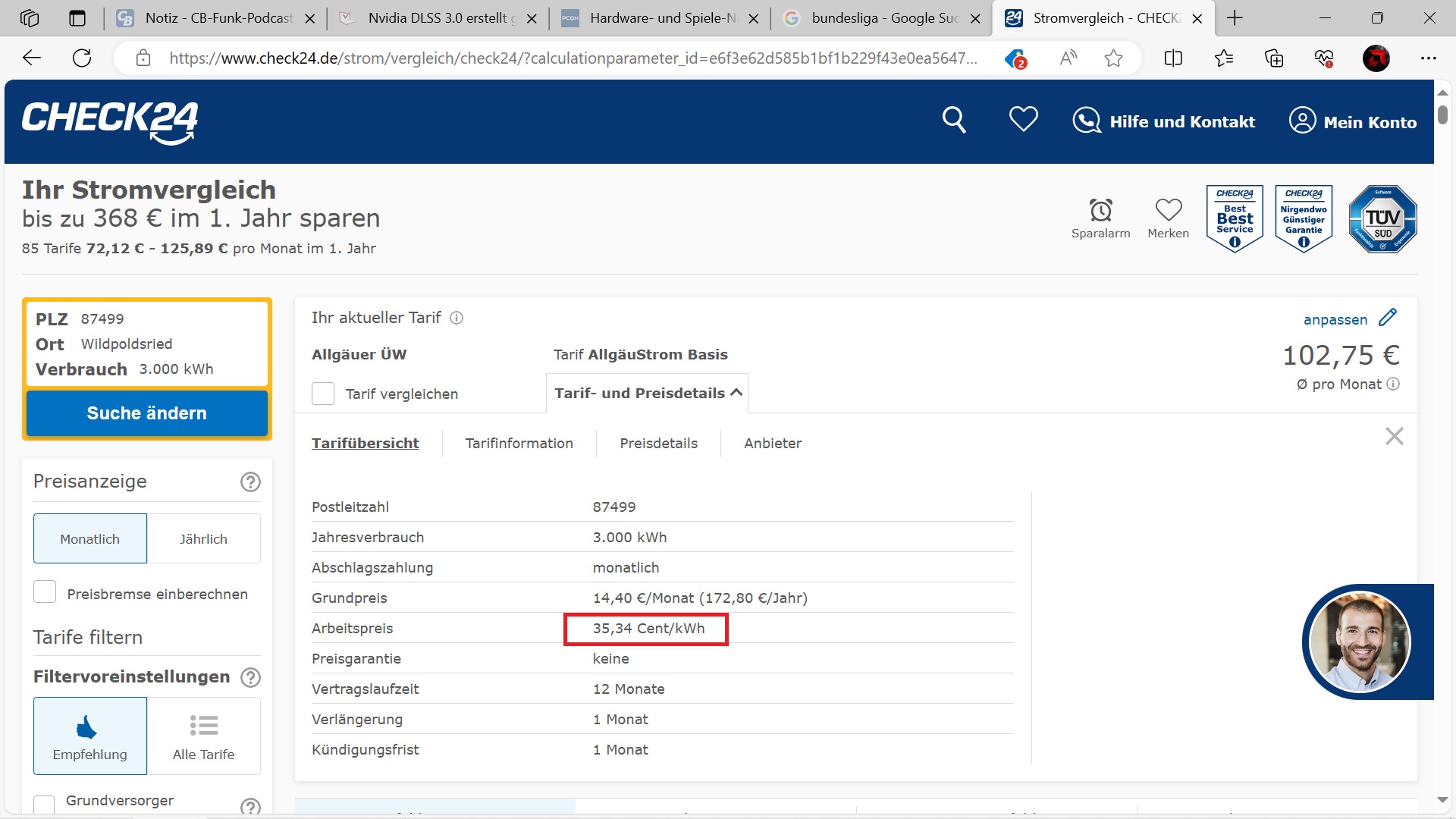Viewport: 1456px width, 819px height.
Task: Collapse Tarif- und Preisdetails
Action: click(x=648, y=393)
